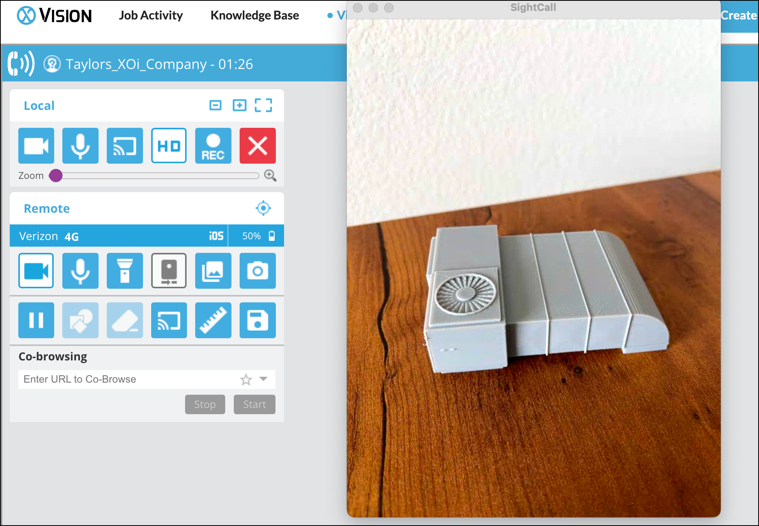End the call with the red X button
Image resolution: width=759 pixels, height=526 pixels.
[x=257, y=145]
